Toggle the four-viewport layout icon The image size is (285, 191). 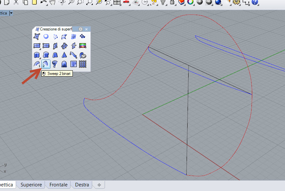pos(117,3)
